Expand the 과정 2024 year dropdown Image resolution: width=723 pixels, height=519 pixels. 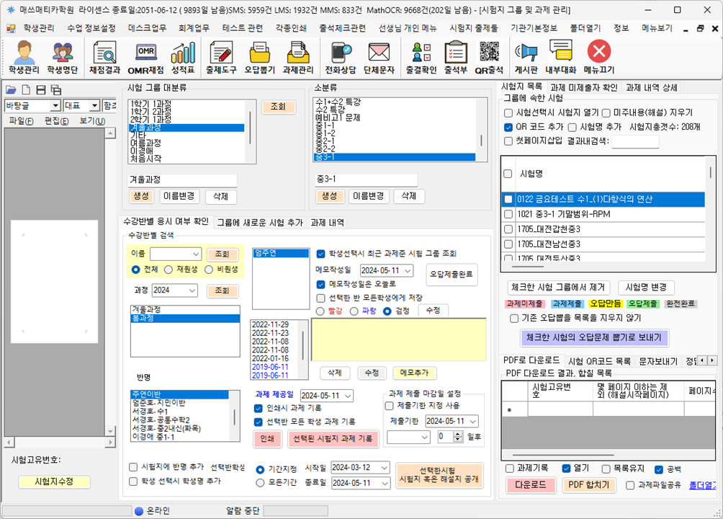click(x=192, y=290)
